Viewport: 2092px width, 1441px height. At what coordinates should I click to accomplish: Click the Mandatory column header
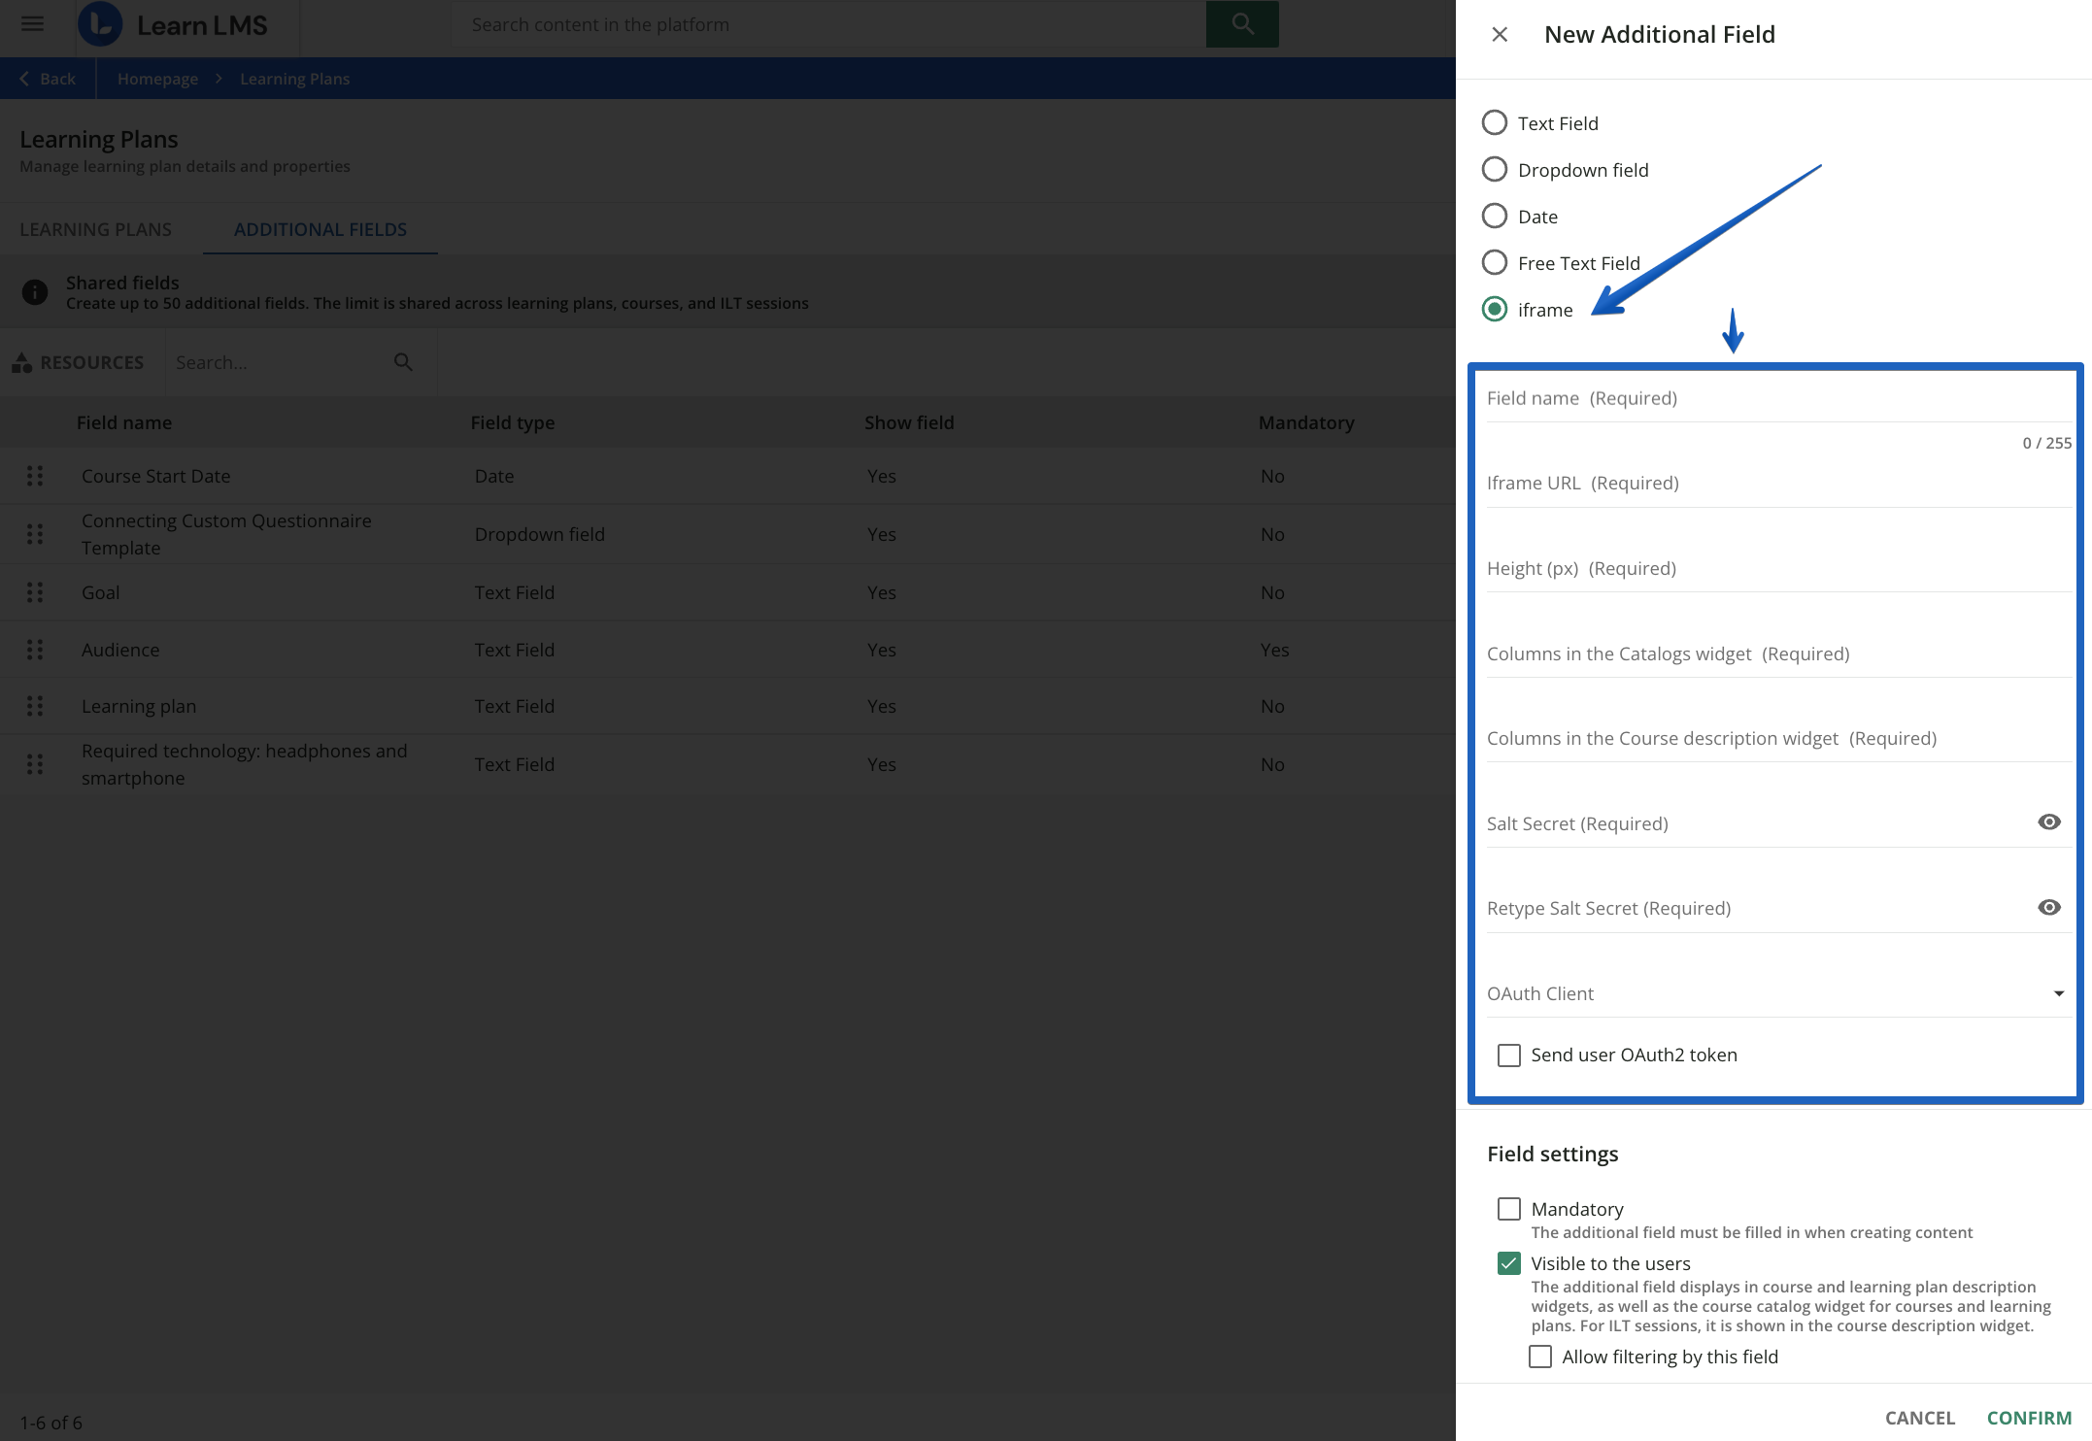tap(1306, 422)
